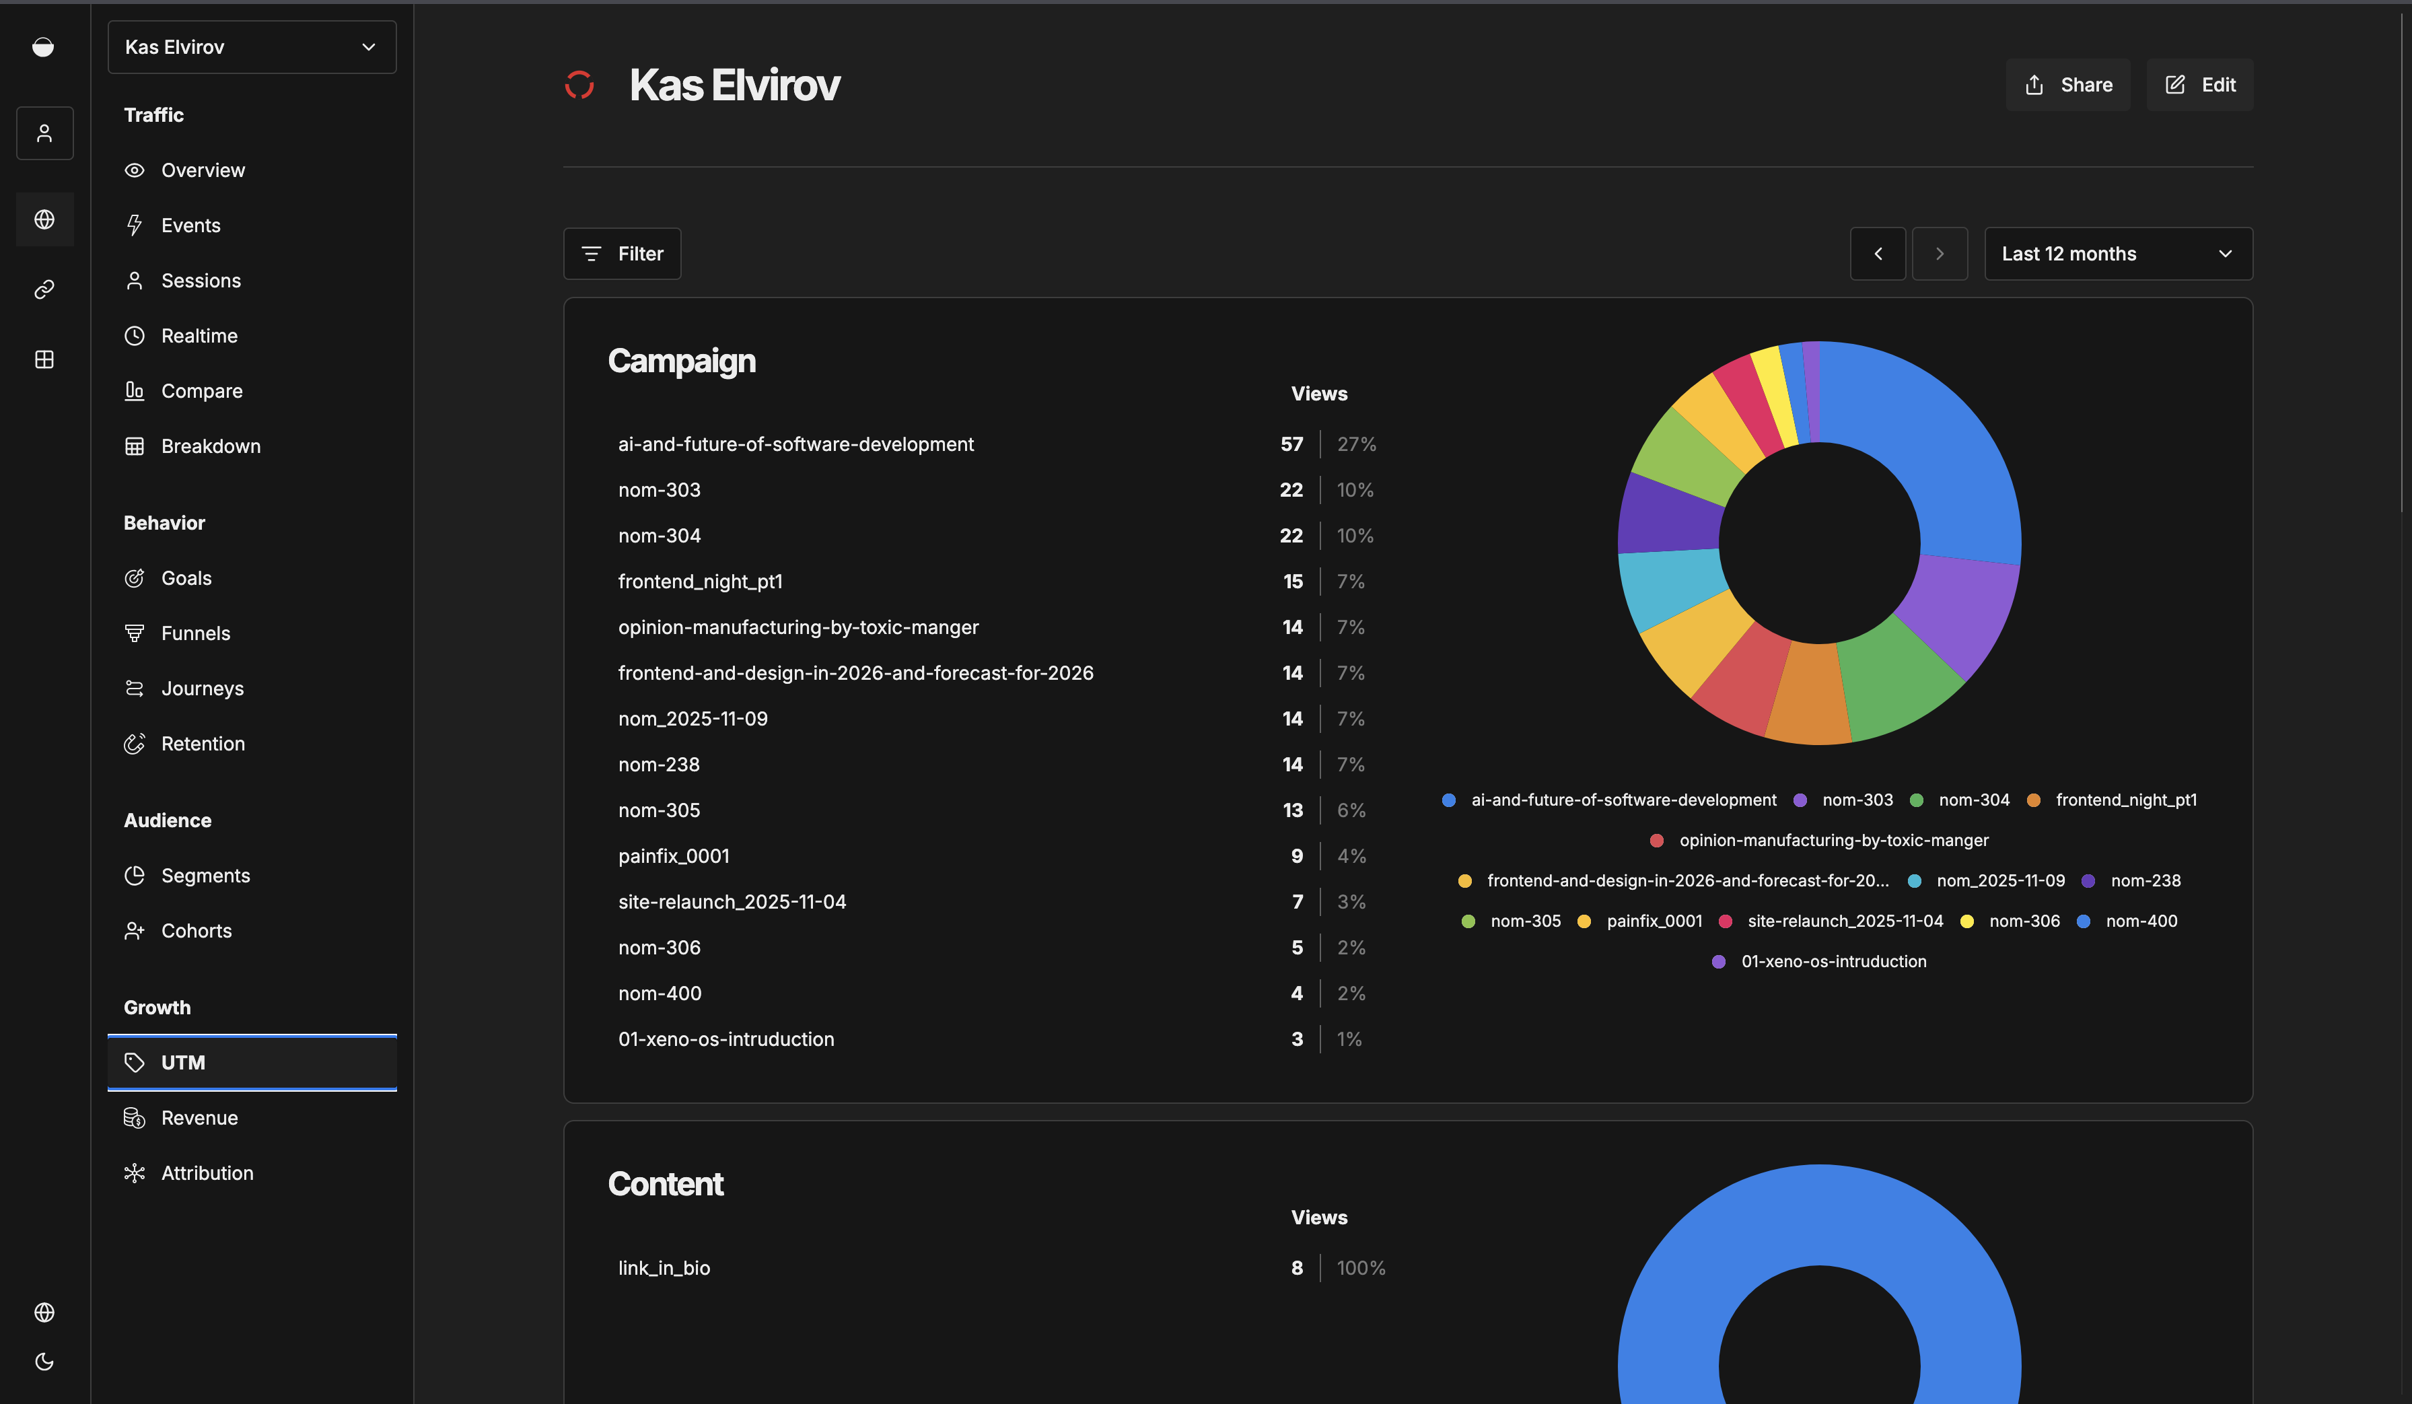Viewport: 2412px width, 1404px height.
Task: Click the Sessions person icon
Action: (135, 281)
